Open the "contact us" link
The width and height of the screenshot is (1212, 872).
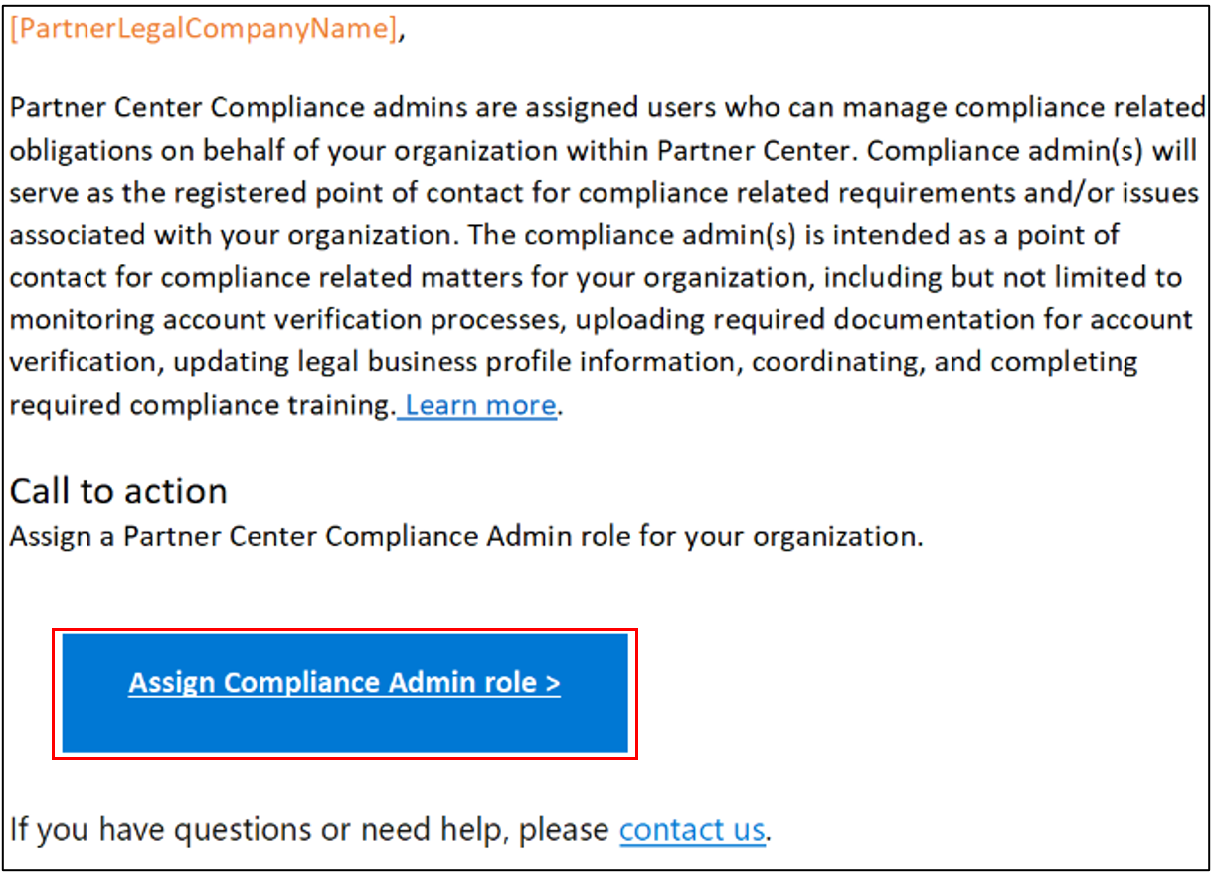[692, 829]
